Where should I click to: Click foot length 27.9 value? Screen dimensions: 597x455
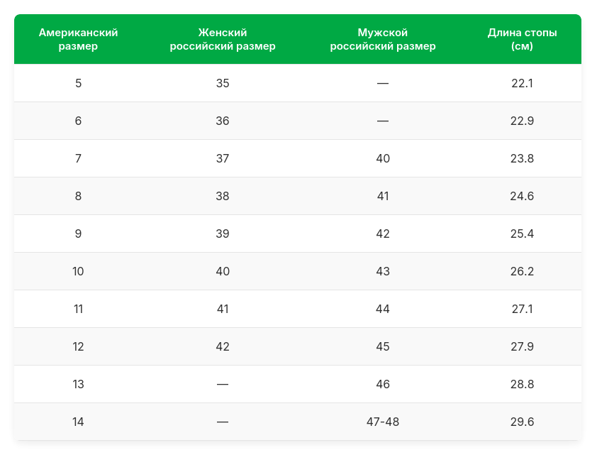(x=522, y=346)
